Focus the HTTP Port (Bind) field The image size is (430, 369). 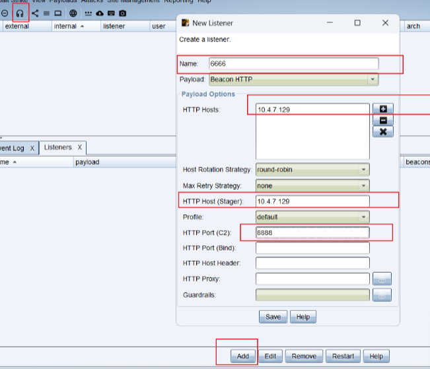coord(312,248)
